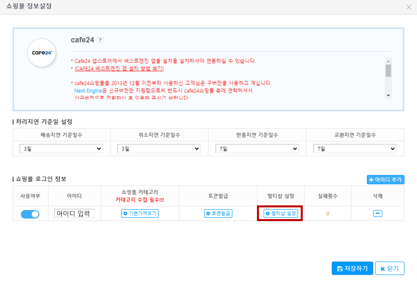
Task: Click the notice box scrollbar up arrow
Action: (388, 61)
